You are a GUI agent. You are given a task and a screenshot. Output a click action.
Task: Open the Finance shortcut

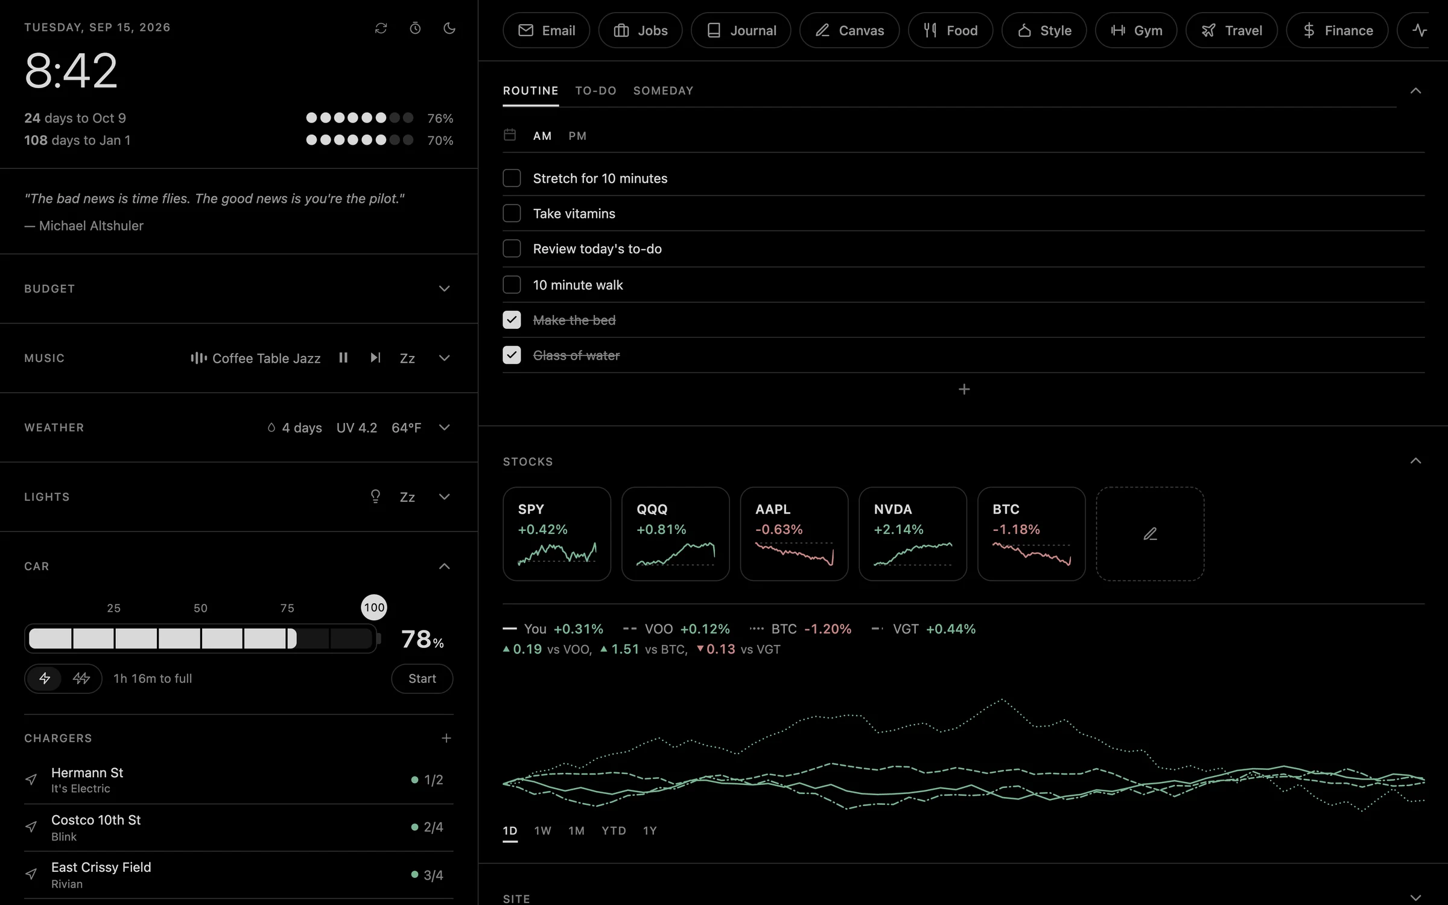1337,30
